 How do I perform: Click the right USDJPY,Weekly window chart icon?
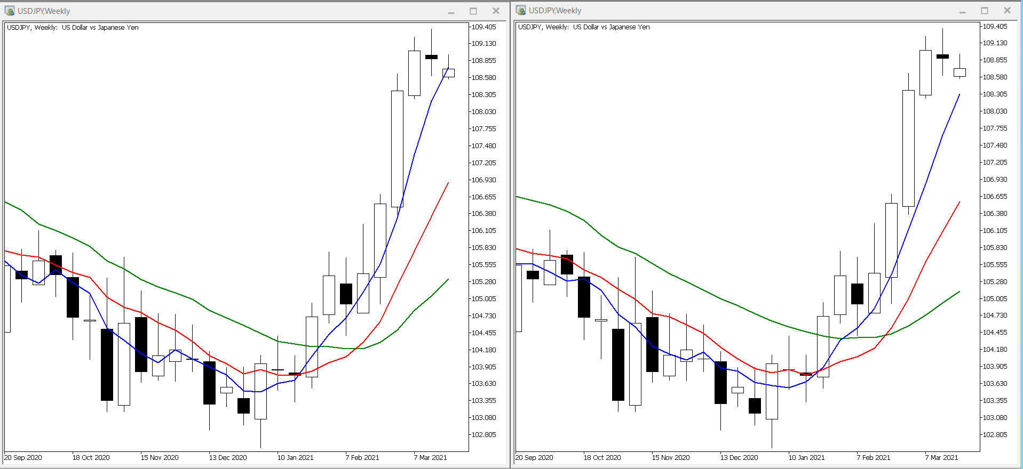point(521,10)
